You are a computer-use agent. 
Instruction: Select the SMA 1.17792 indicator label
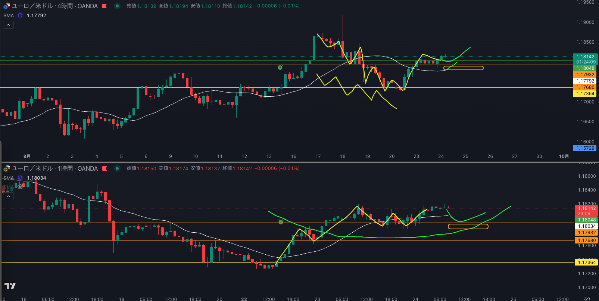(x=9, y=15)
